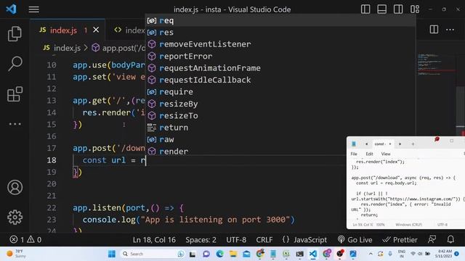Click the editor minimap
The image size is (465, 261).
pyautogui.click(x=436, y=65)
